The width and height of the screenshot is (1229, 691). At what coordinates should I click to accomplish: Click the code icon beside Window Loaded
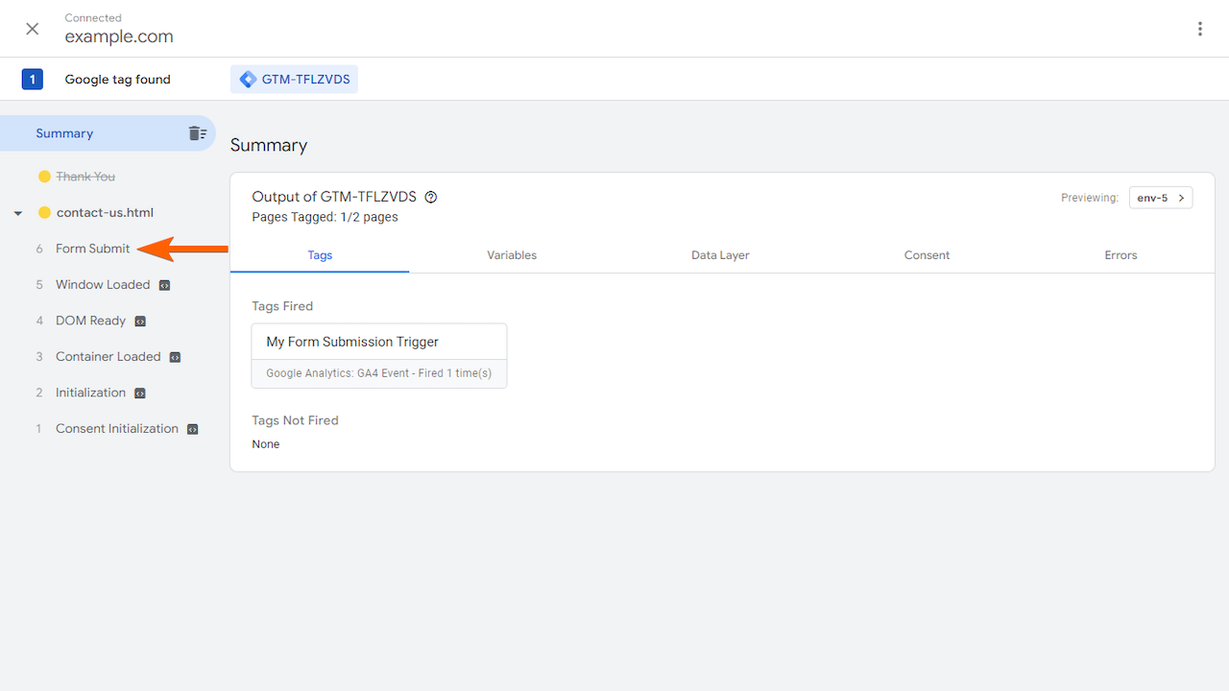[163, 284]
